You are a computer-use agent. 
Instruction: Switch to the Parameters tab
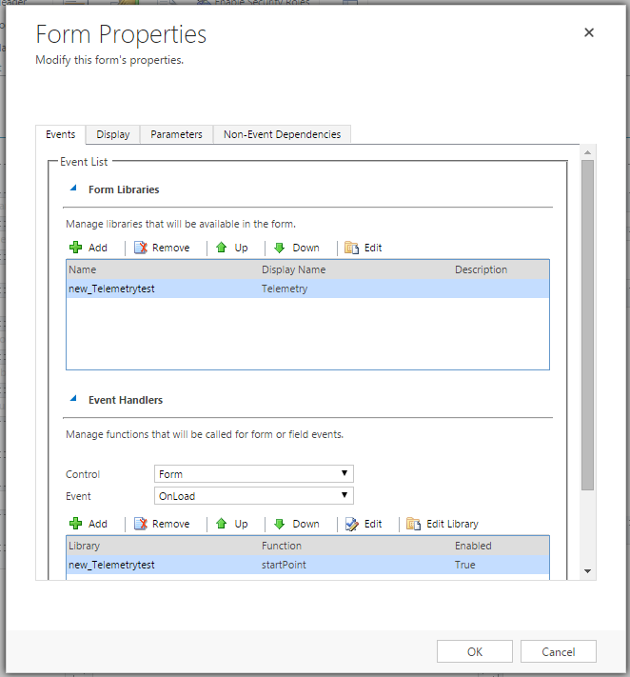coord(176,134)
